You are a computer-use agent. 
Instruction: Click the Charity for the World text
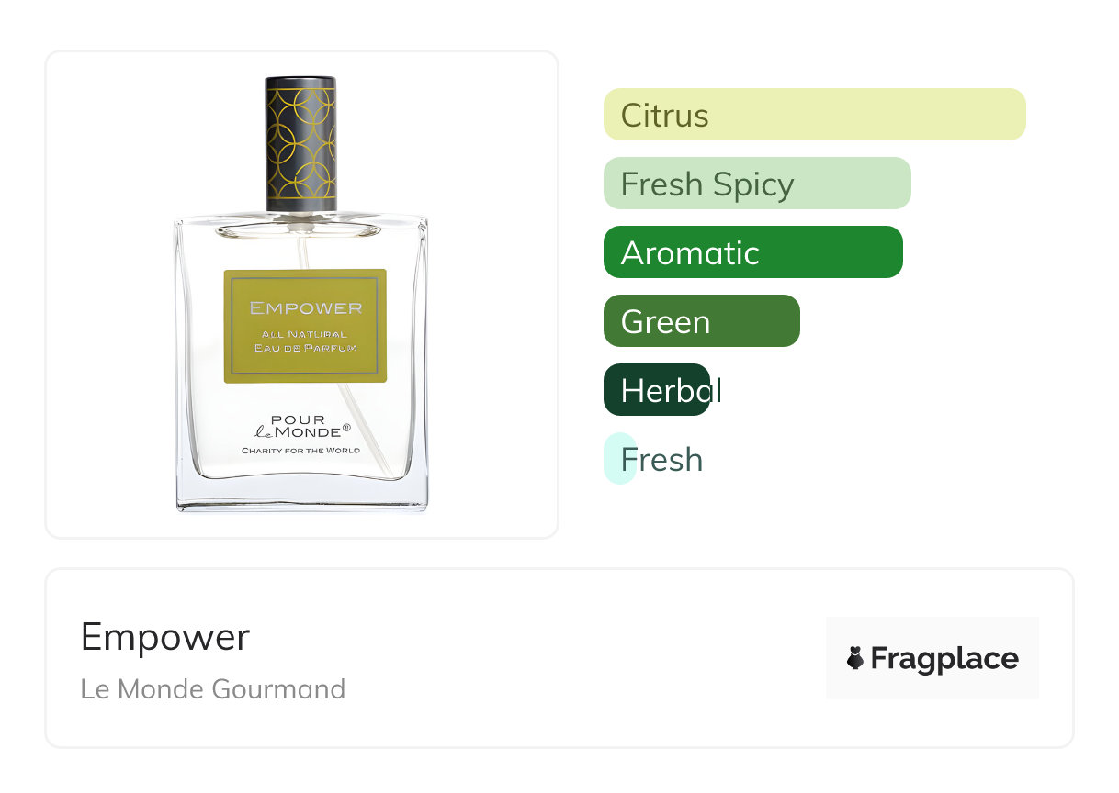tap(301, 451)
